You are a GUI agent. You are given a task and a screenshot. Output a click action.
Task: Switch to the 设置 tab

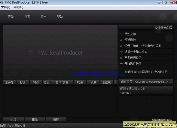pyautogui.click(x=27, y=17)
